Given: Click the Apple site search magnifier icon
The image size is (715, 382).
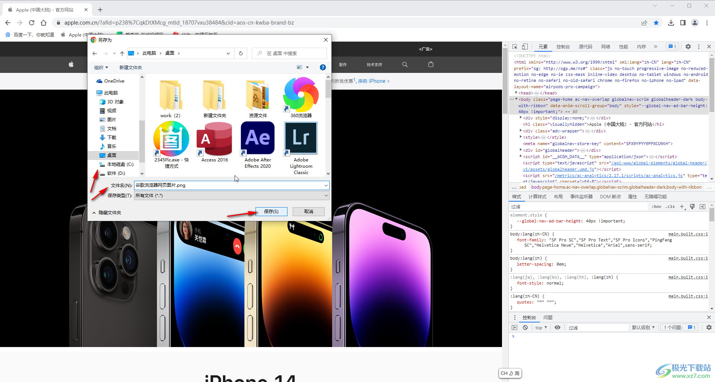Looking at the screenshot, I should point(405,64).
